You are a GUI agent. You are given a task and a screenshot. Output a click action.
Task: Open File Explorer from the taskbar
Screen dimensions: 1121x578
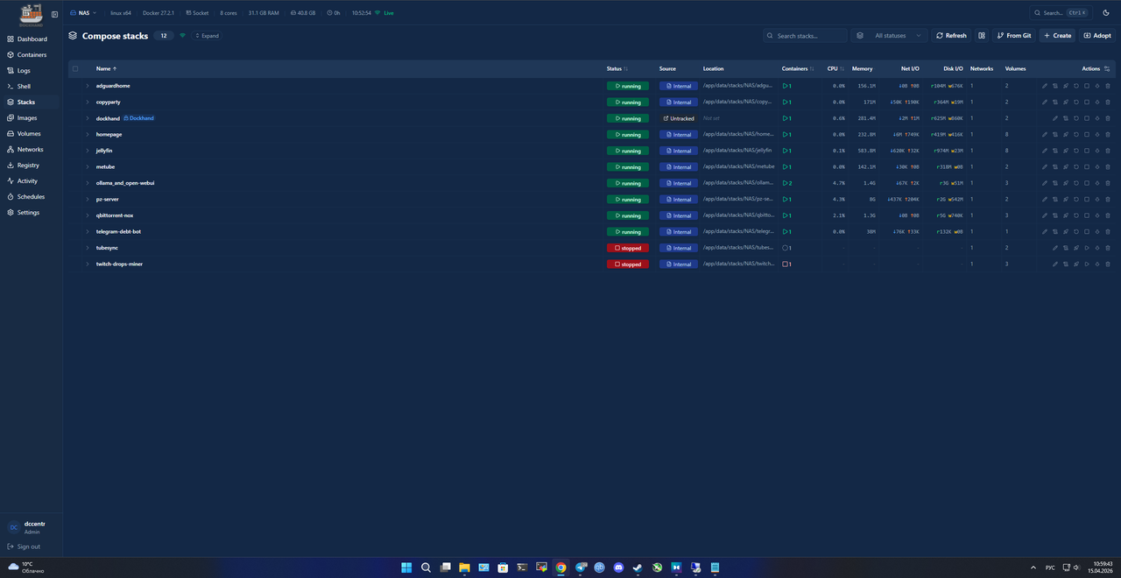(x=464, y=567)
